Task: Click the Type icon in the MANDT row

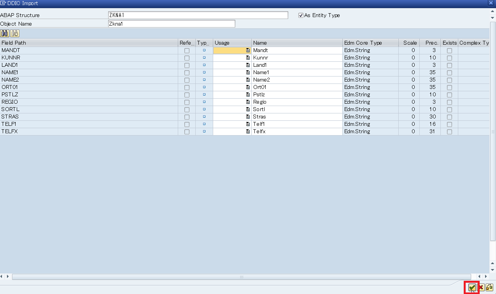Action: [204, 50]
